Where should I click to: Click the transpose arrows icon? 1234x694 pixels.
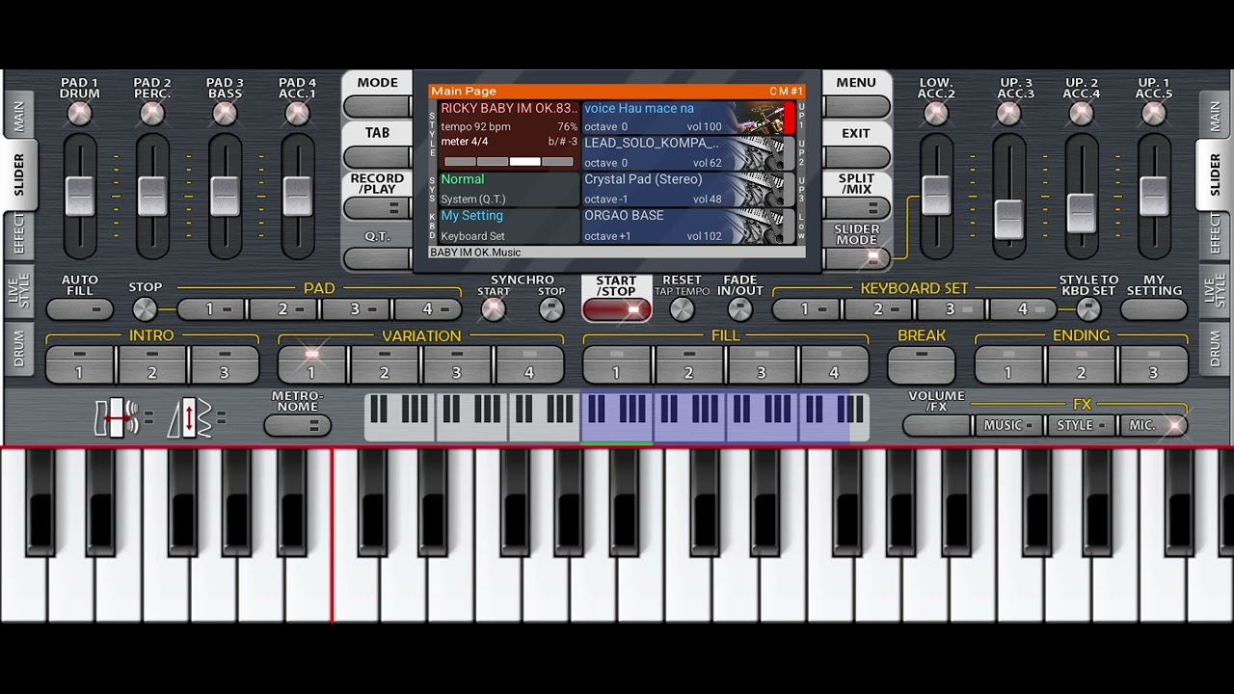(x=189, y=418)
